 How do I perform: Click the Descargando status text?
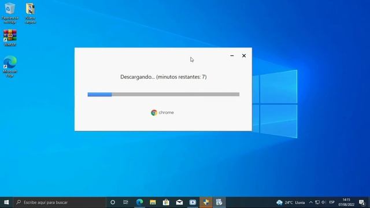pos(164,77)
